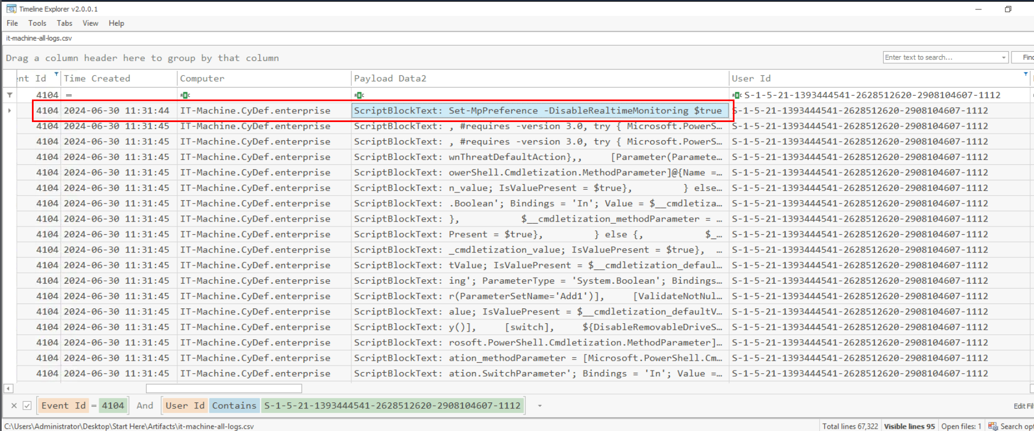This screenshot has width=1034, height=431.
Task: Click the And operator in filter panel
Action: point(145,406)
